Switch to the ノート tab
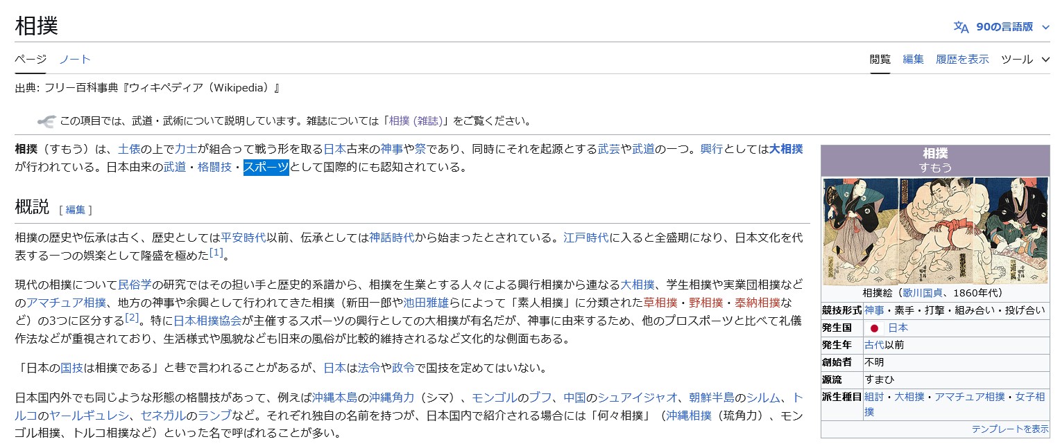 75,60
